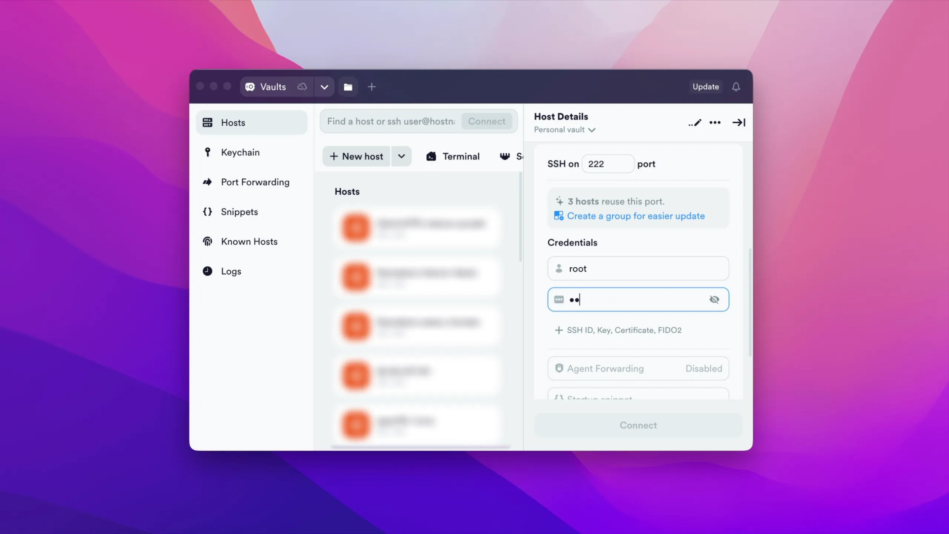
Task: Click the edit pencil in Host Details
Action: pos(695,123)
